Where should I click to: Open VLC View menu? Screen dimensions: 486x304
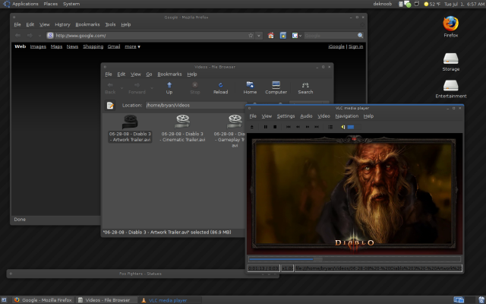click(x=267, y=116)
